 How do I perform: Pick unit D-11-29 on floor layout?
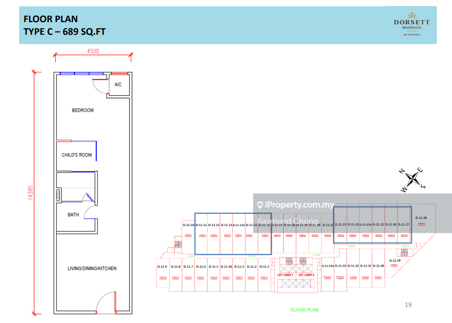click(395, 261)
